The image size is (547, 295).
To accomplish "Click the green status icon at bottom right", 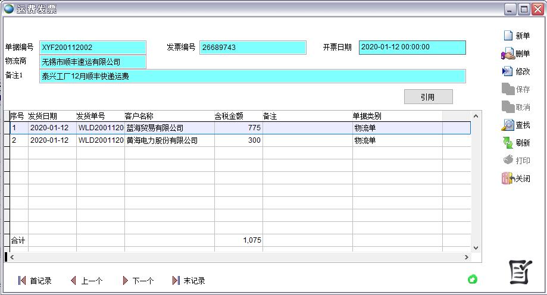I will point(473,279).
